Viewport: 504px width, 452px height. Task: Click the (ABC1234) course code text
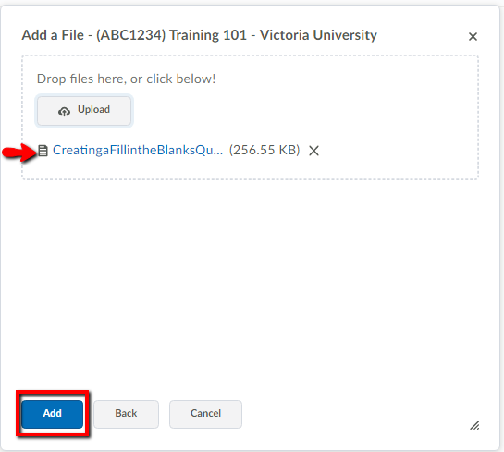click(130, 35)
